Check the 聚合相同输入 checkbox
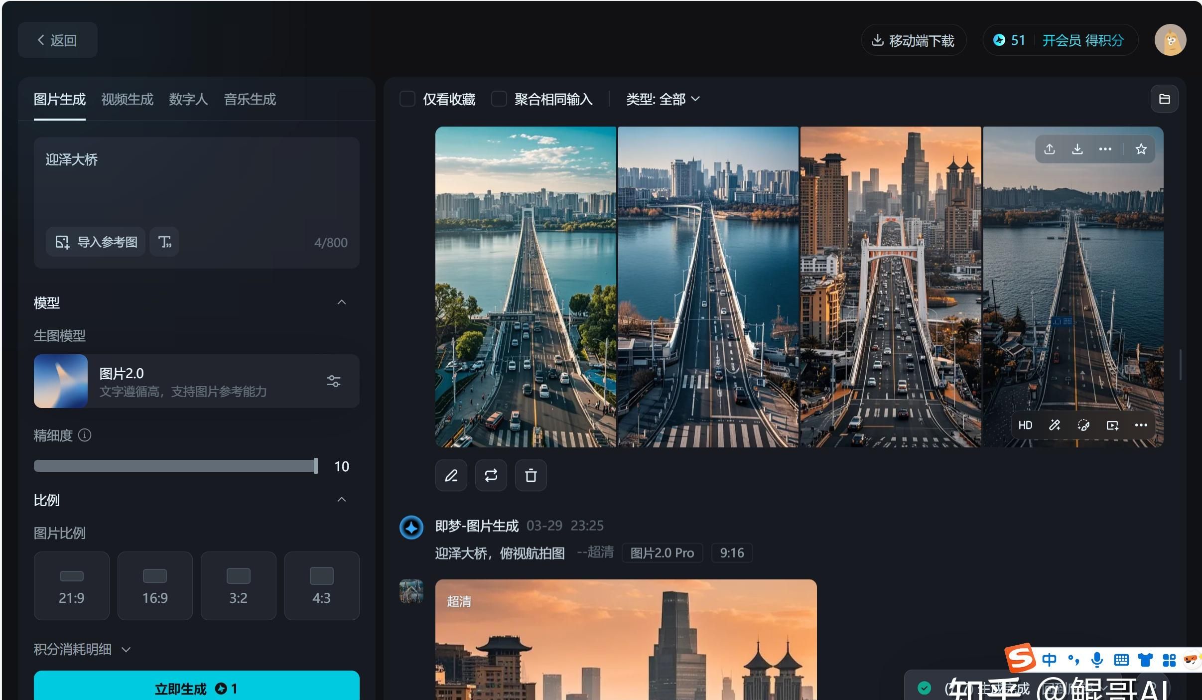 pyautogui.click(x=499, y=99)
